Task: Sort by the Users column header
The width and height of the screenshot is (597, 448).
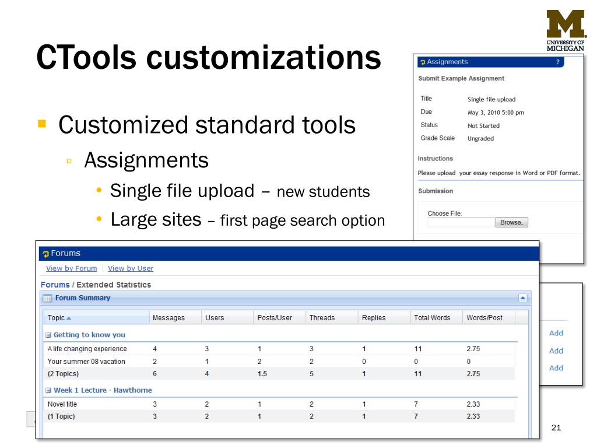Action: 227,318
